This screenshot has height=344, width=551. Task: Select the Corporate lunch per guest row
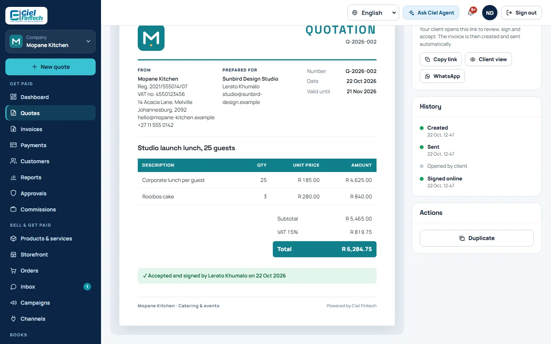click(x=257, y=180)
